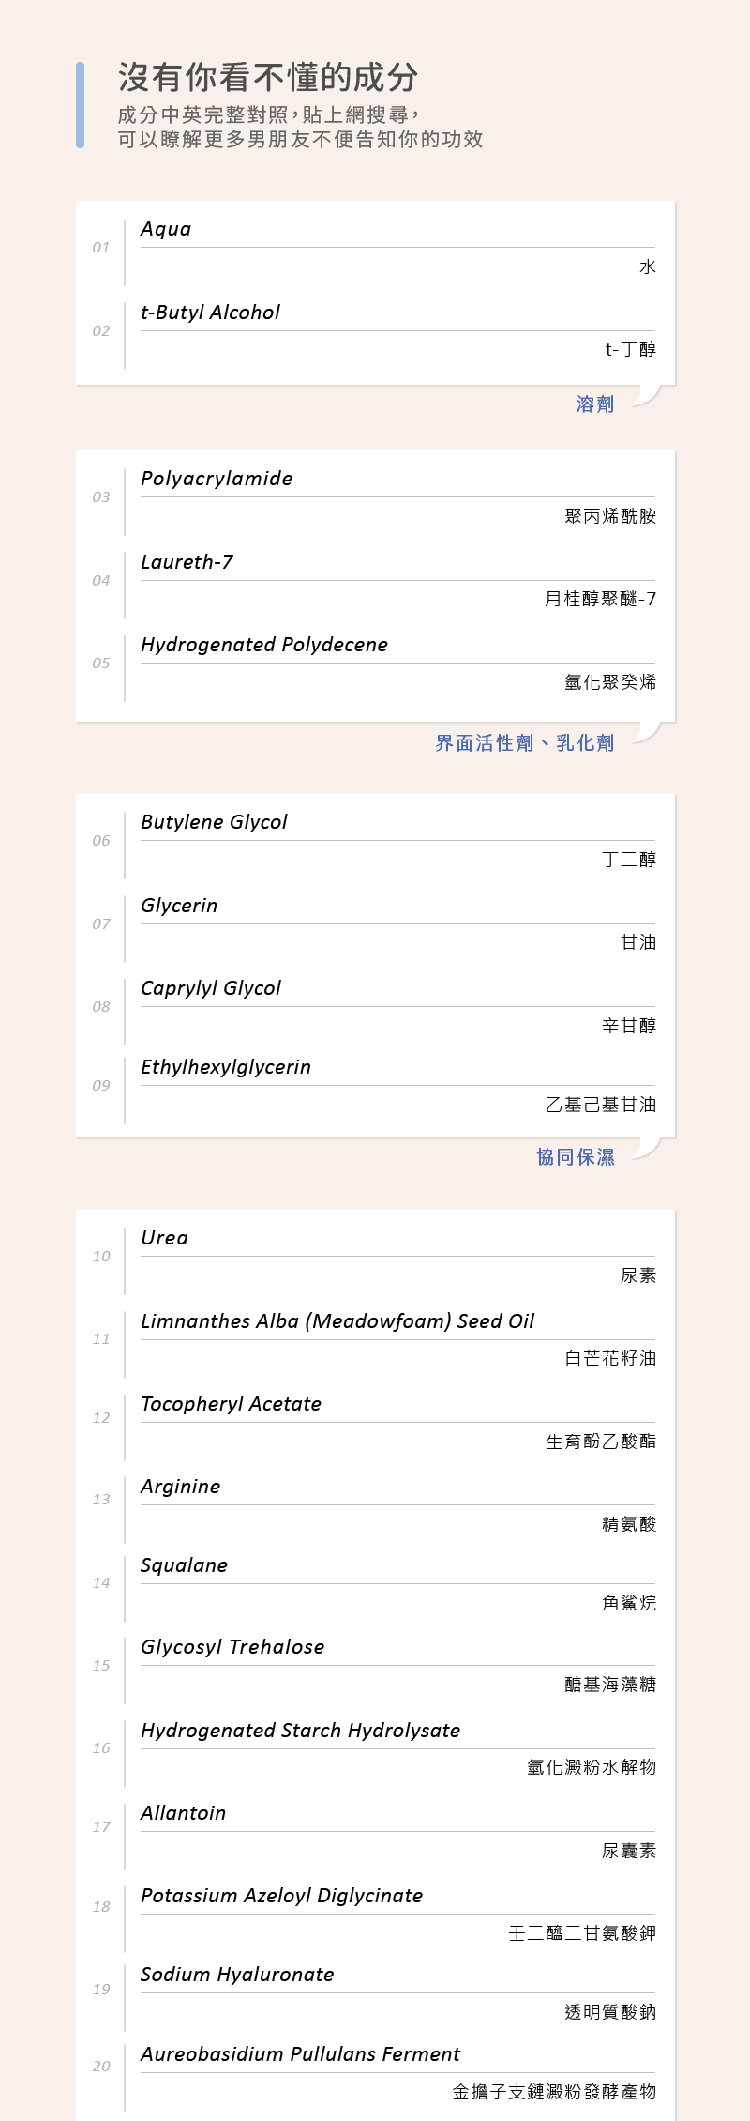Click the Chinese name 角鯊烷
This screenshot has height=2121, width=750.
pyautogui.click(x=628, y=1603)
